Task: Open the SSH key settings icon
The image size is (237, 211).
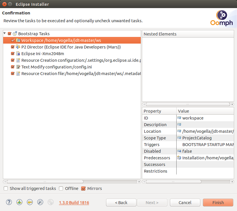Action: tap(30, 202)
